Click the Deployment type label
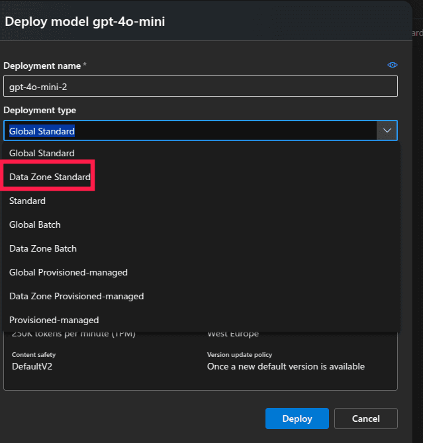Image resolution: width=423 pixels, height=443 pixels. 40,110
